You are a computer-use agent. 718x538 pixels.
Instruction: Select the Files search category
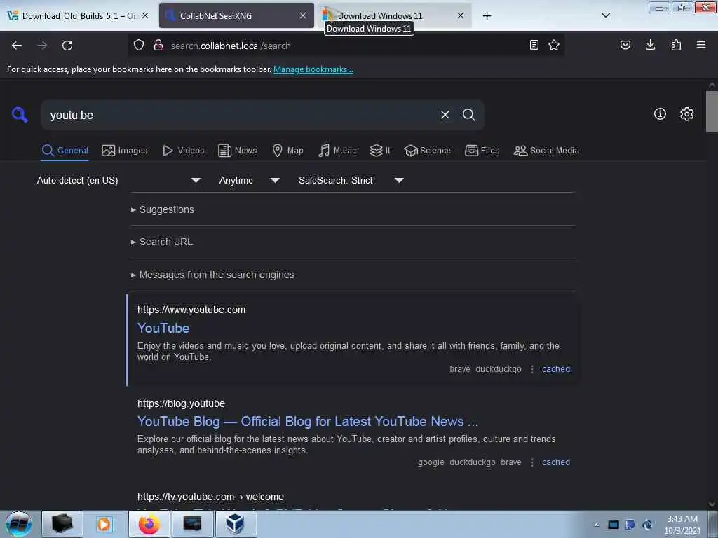[482, 151]
